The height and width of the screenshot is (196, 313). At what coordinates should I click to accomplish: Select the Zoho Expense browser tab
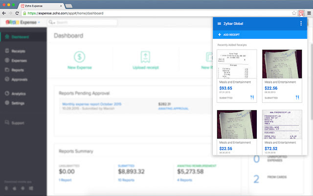click(x=41, y=6)
